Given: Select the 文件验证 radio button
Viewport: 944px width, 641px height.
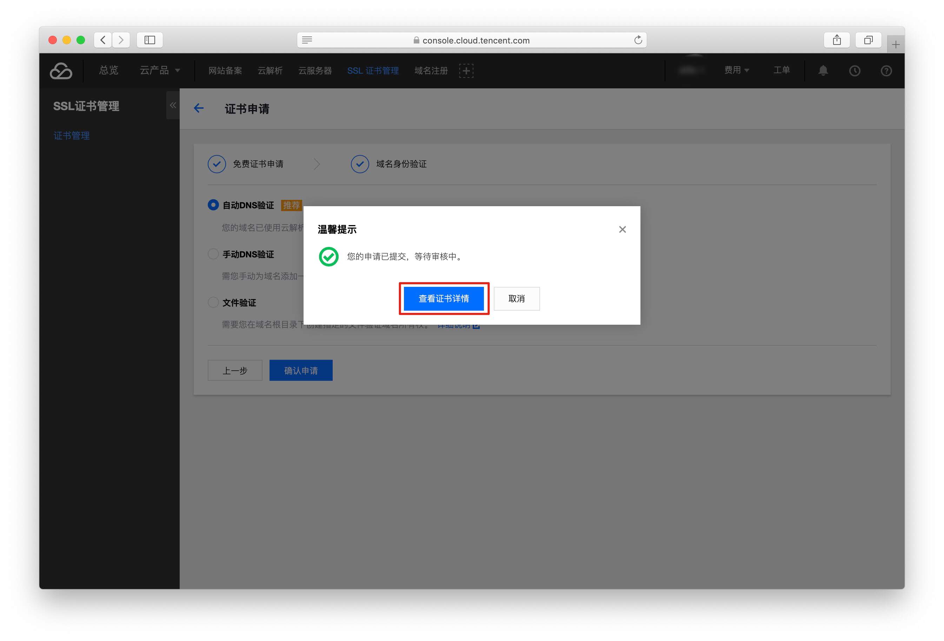Looking at the screenshot, I should [x=213, y=302].
